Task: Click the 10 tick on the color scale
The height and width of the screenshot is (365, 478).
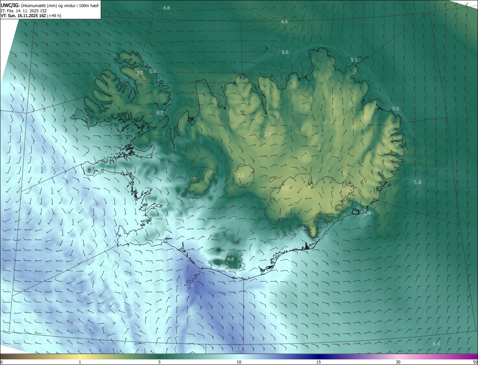Action: (239, 362)
